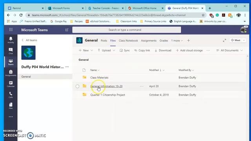Select the Files tab
This screenshot has width=251, height=141.
pyautogui.click(x=113, y=41)
